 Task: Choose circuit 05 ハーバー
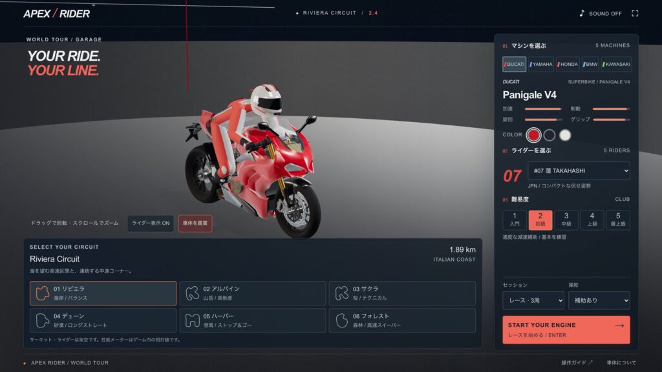click(x=253, y=320)
